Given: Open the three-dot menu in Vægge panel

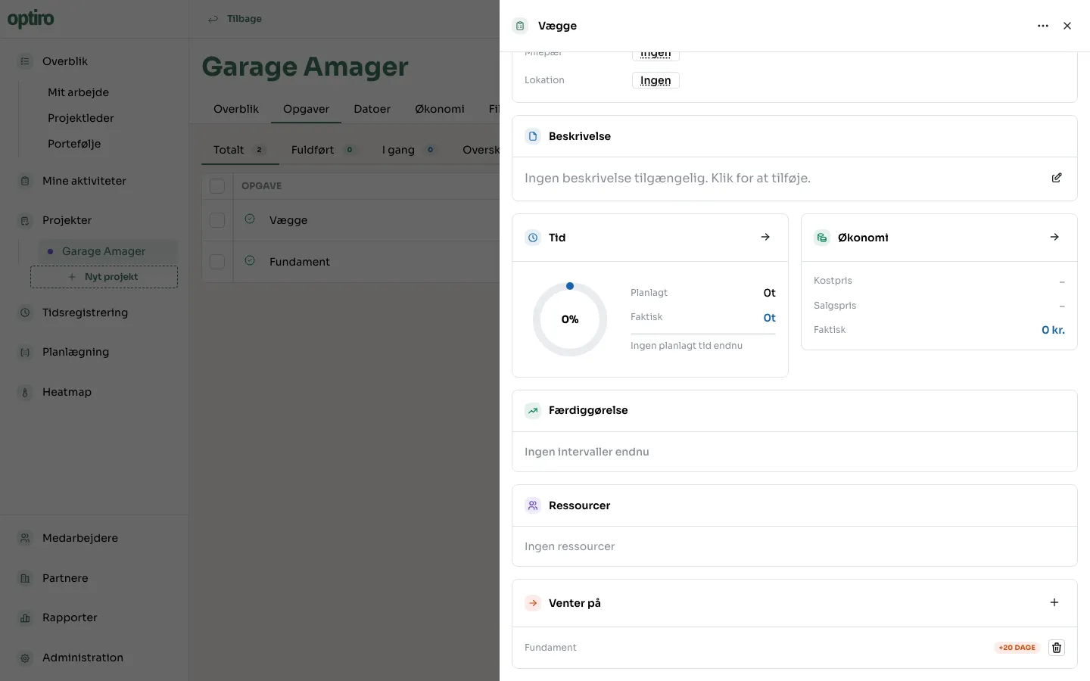Looking at the screenshot, I should (1043, 26).
